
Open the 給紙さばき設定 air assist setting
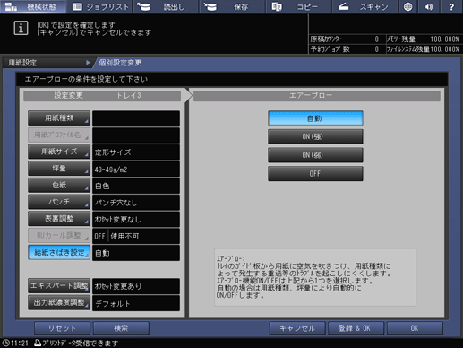(x=59, y=252)
